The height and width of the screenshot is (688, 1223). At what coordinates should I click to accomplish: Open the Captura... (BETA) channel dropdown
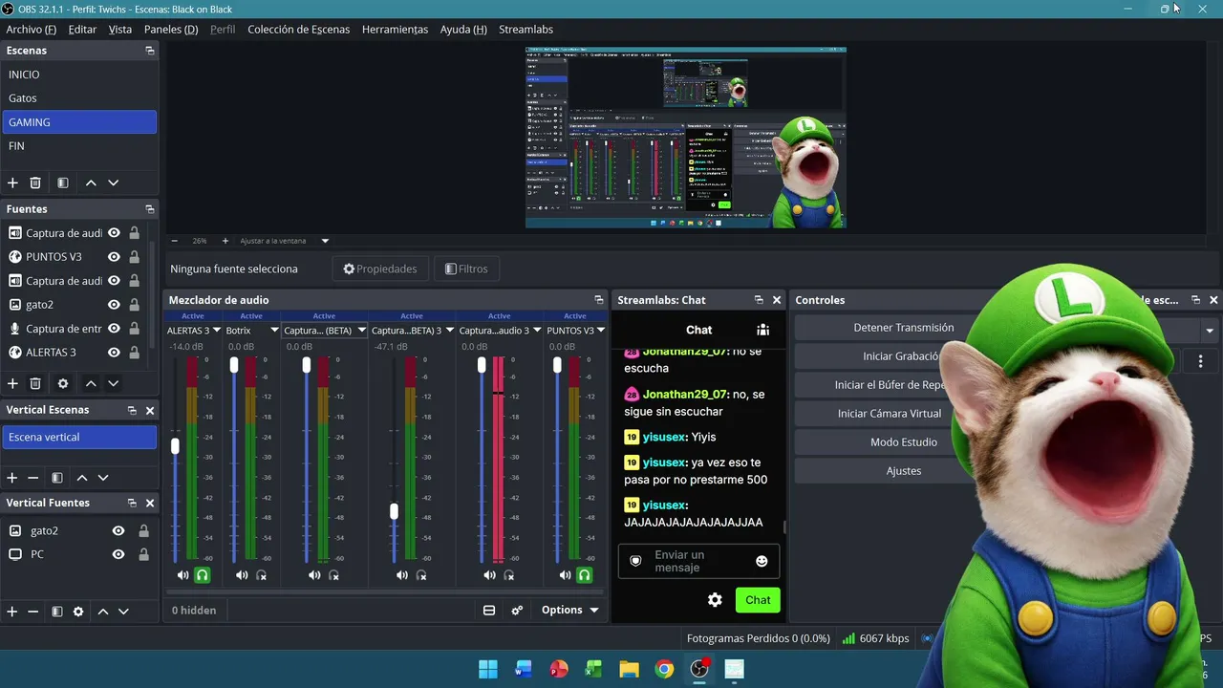(x=362, y=331)
